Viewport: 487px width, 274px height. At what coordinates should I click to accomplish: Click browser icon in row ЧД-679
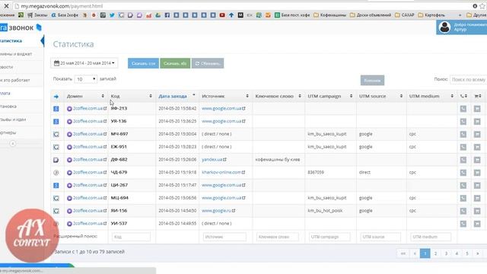tap(56, 173)
